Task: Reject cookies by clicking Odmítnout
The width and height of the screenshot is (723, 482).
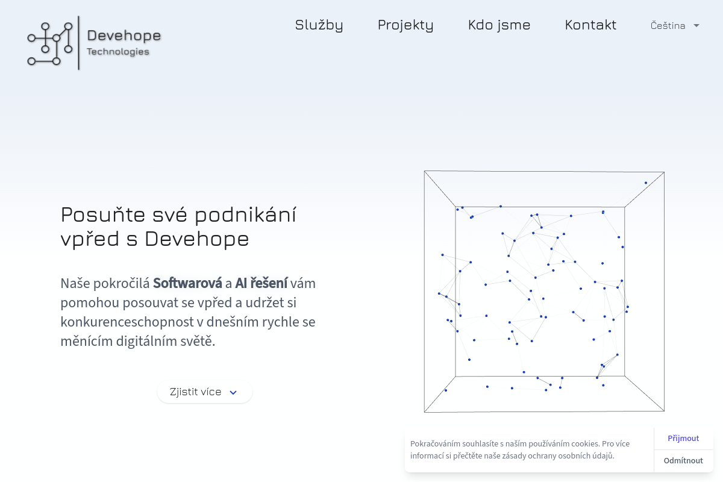Action: pyautogui.click(x=683, y=460)
